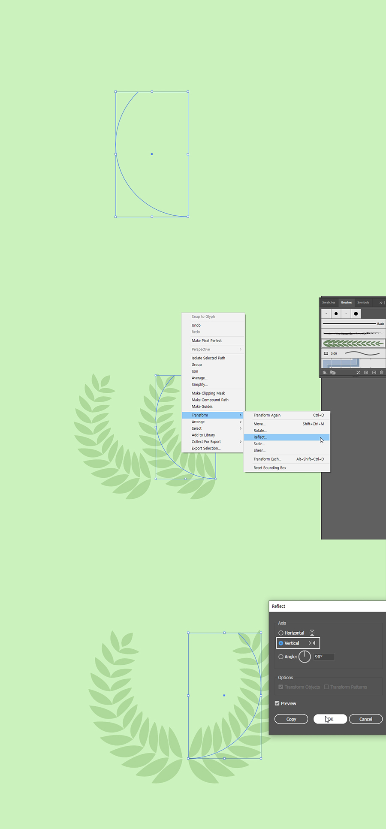The height and width of the screenshot is (829, 386).
Task: Select the second large round brush thumbnail
Action: pyautogui.click(x=336, y=314)
